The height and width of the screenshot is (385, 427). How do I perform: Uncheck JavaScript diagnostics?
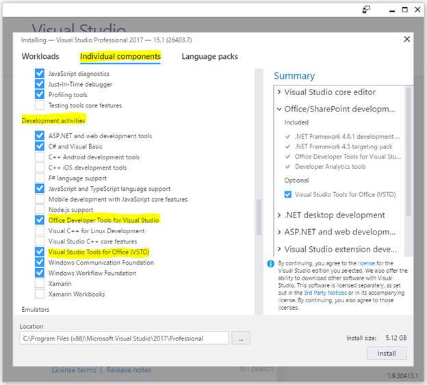pyautogui.click(x=40, y=73)
